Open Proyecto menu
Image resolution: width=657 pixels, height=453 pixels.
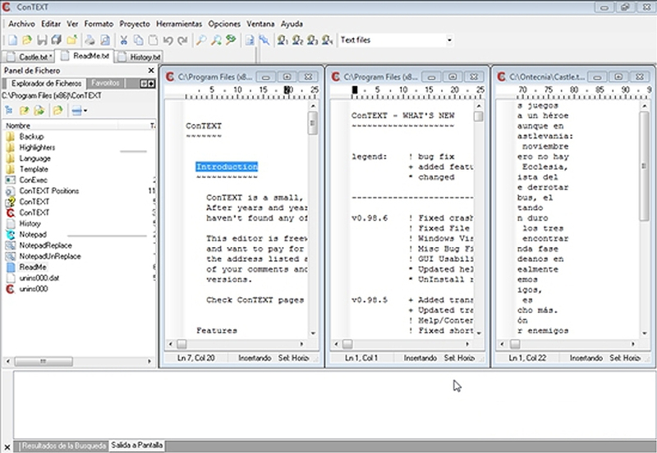(135, 24)
